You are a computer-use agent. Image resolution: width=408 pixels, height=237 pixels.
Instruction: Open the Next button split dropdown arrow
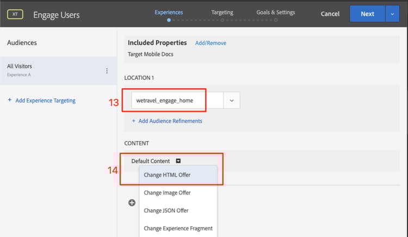pos(392,14)
